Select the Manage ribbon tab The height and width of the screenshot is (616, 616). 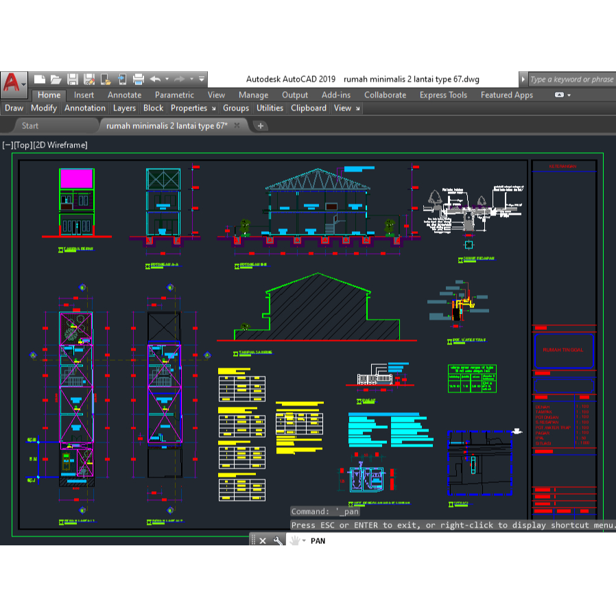253,95
